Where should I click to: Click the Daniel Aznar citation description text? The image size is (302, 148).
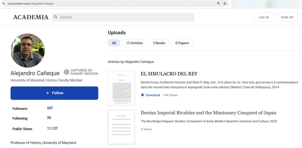click(x=219, y=85)
